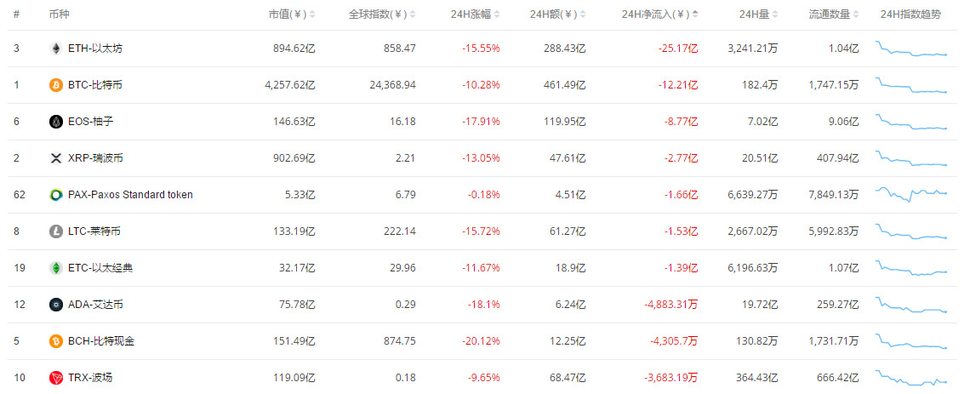Click the Bitcoin orange logo icon
This screenshot has width=970, height=394.
pos(56,85)
